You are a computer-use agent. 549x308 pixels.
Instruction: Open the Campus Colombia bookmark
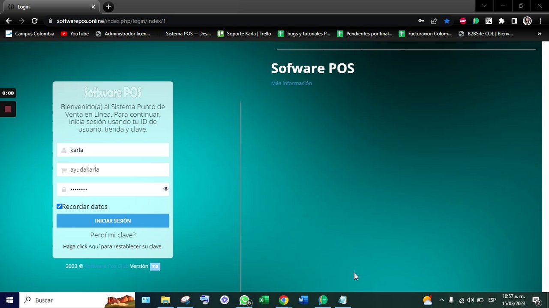tap(30, 33)
